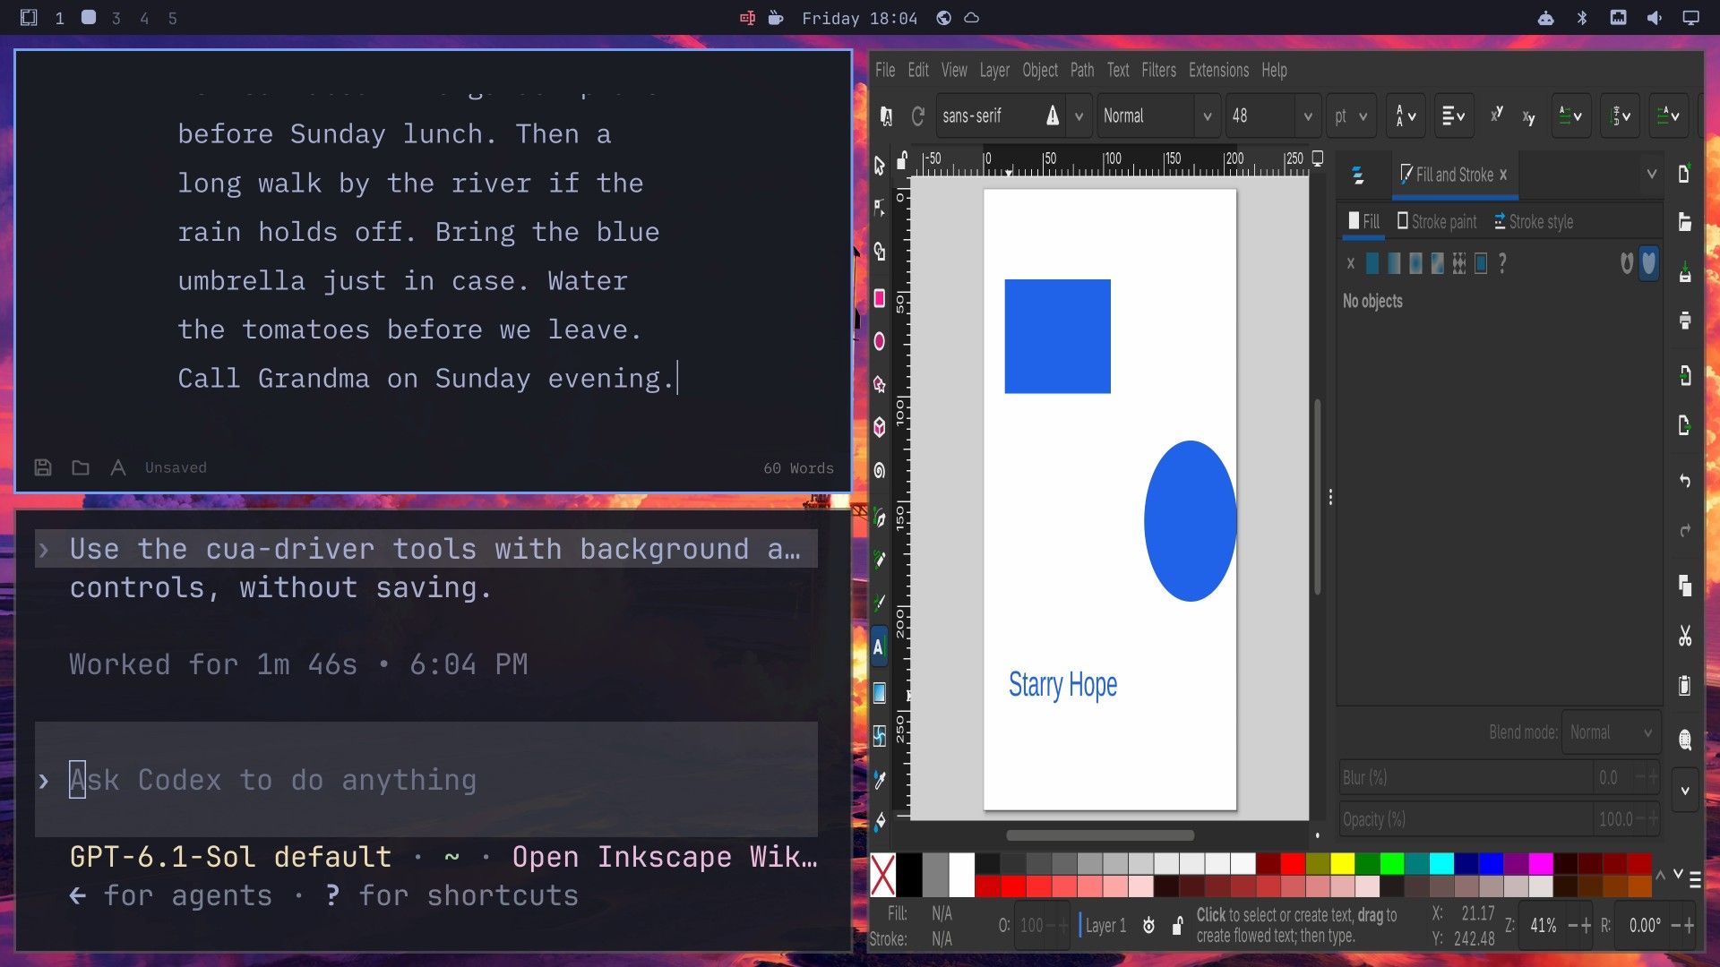
Task: Toggle the nonzero fill rule heart button
Action: pyautogui.click(x=1648, y=263)
